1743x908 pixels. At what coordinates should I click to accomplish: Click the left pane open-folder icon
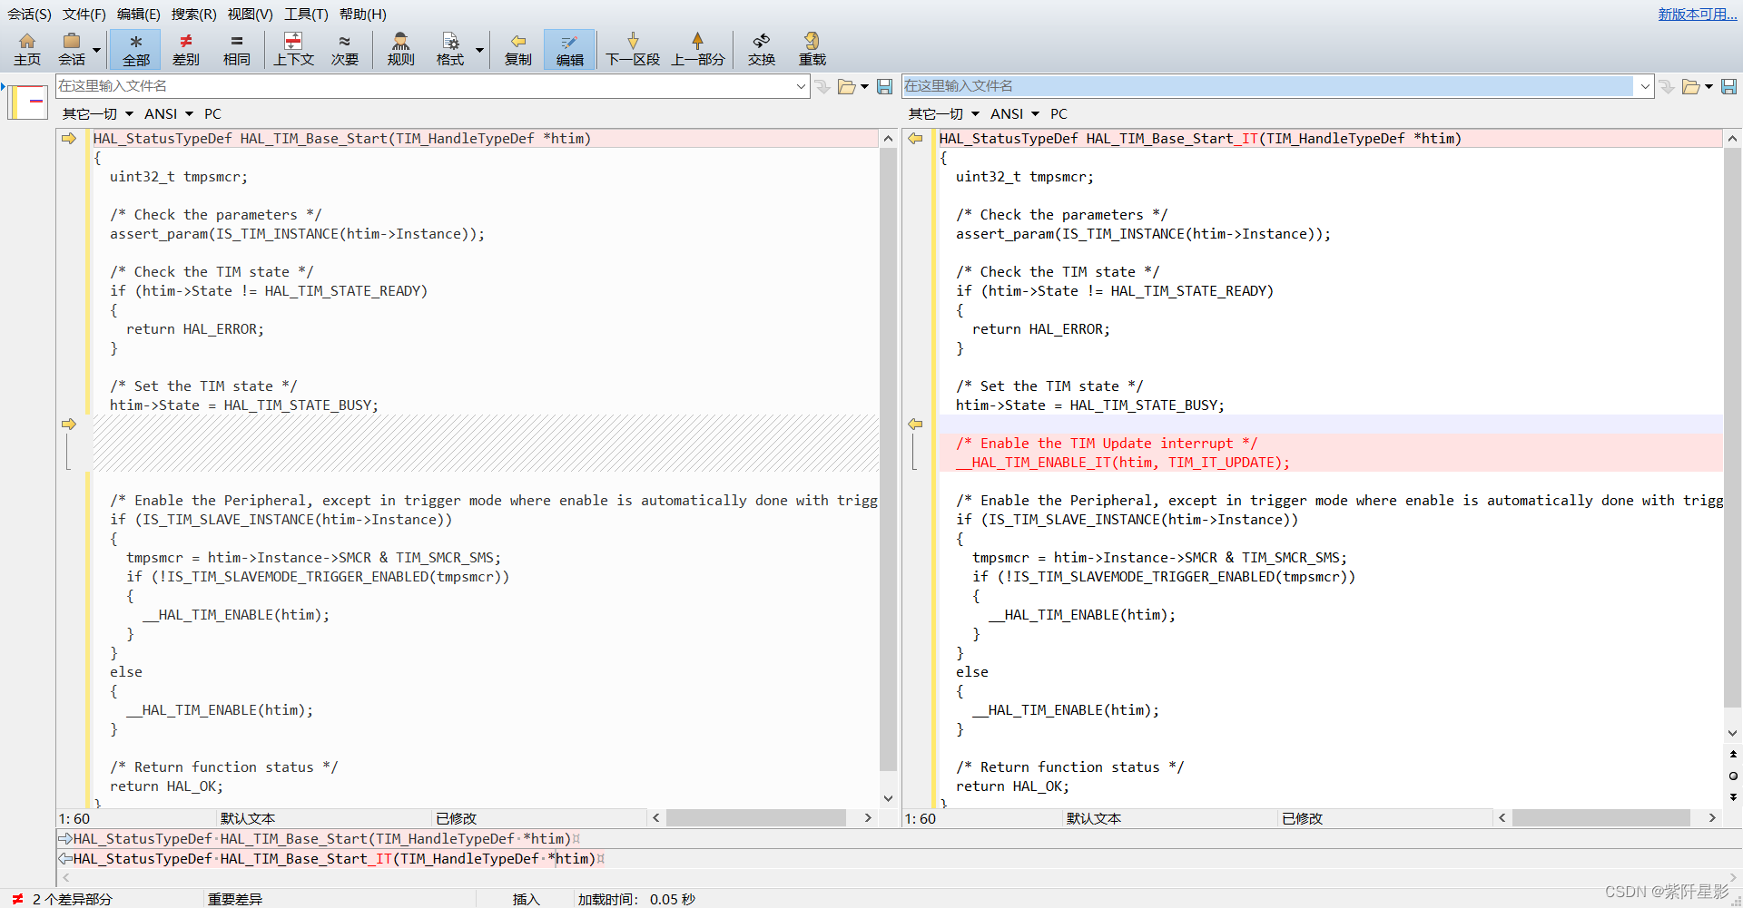[x=846, y=86]
